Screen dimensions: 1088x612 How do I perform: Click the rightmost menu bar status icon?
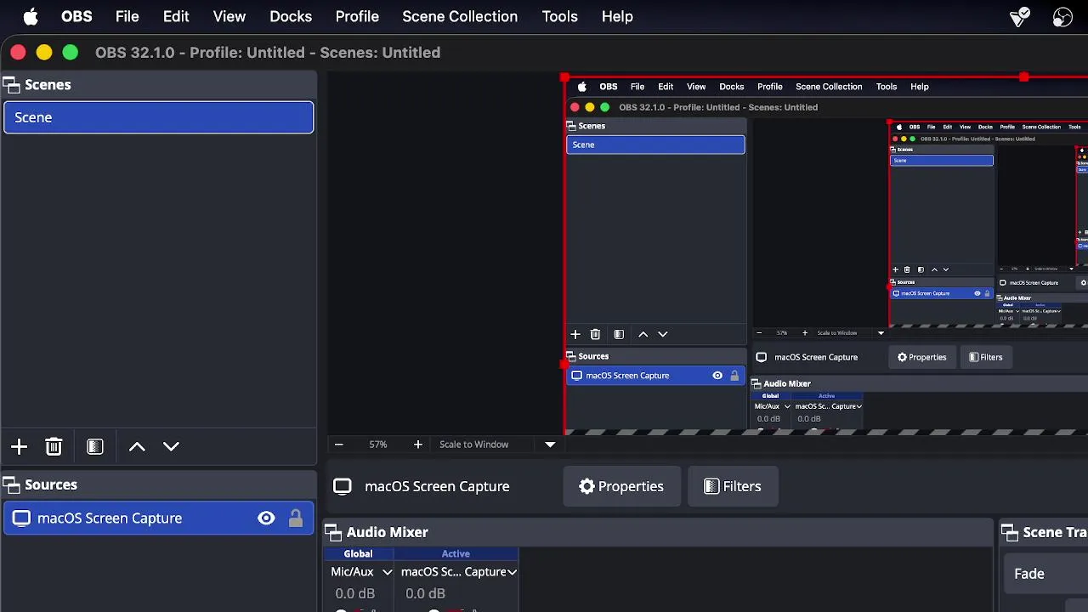pyautogui.click(x=1062, y=16)
